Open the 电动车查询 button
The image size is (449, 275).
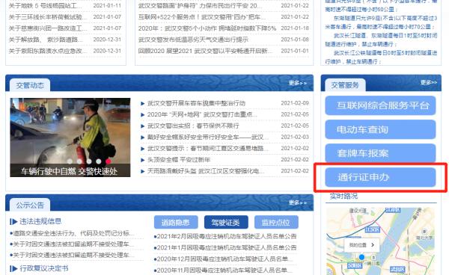(x=380, y=129)
